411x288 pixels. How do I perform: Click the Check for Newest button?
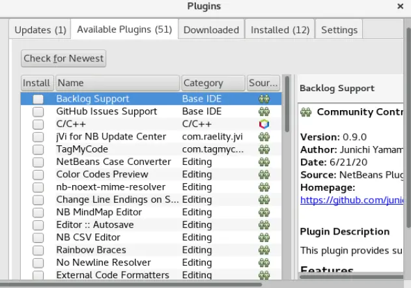pos(63,58)
